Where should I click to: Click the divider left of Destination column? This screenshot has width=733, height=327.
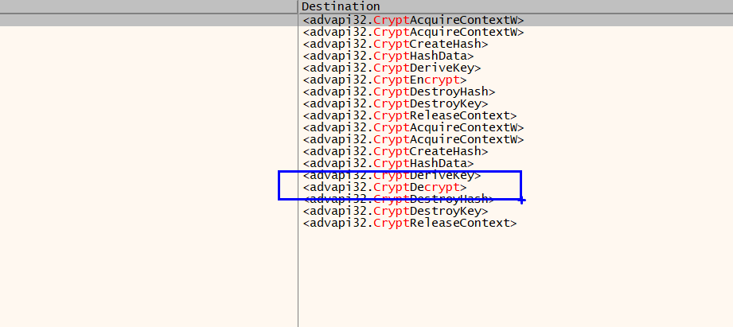(298, 6)
